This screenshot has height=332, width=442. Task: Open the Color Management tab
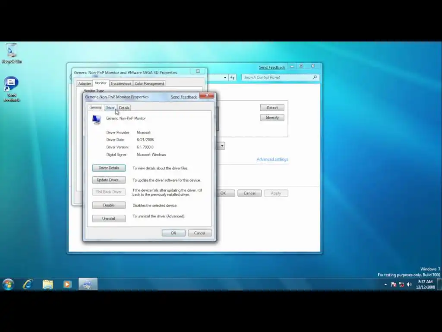149,83
